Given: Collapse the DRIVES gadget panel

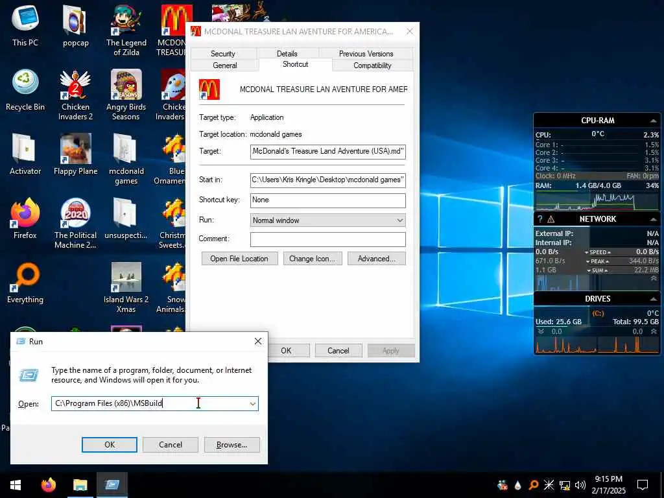Looking at the screenshot, I should click(653, 299).
